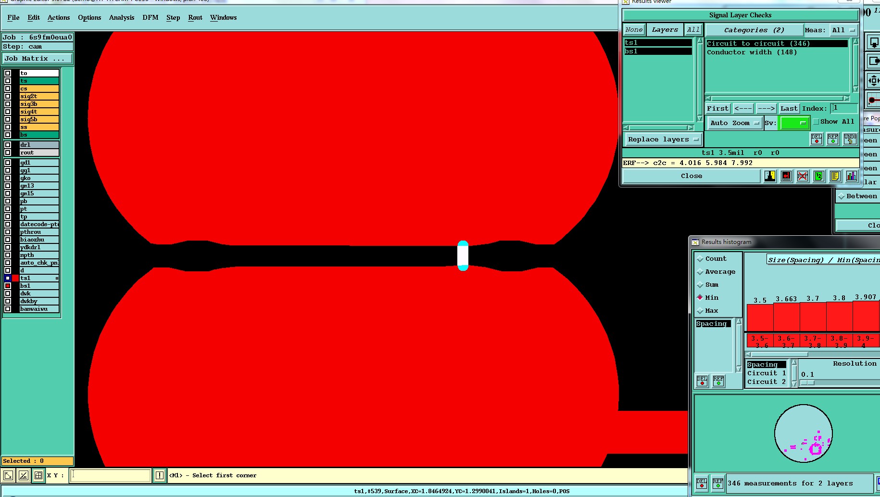The width and height of the screenshot is (880, 497).
Task: Open the Meas All dropdown
Action: 844,30
